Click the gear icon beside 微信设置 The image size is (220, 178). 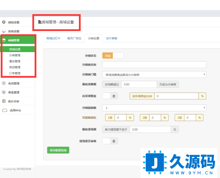(x=4, y=22)
